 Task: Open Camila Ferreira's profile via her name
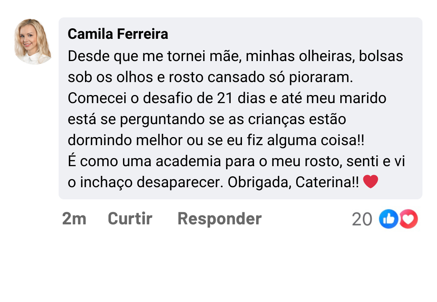coord(118,34)
